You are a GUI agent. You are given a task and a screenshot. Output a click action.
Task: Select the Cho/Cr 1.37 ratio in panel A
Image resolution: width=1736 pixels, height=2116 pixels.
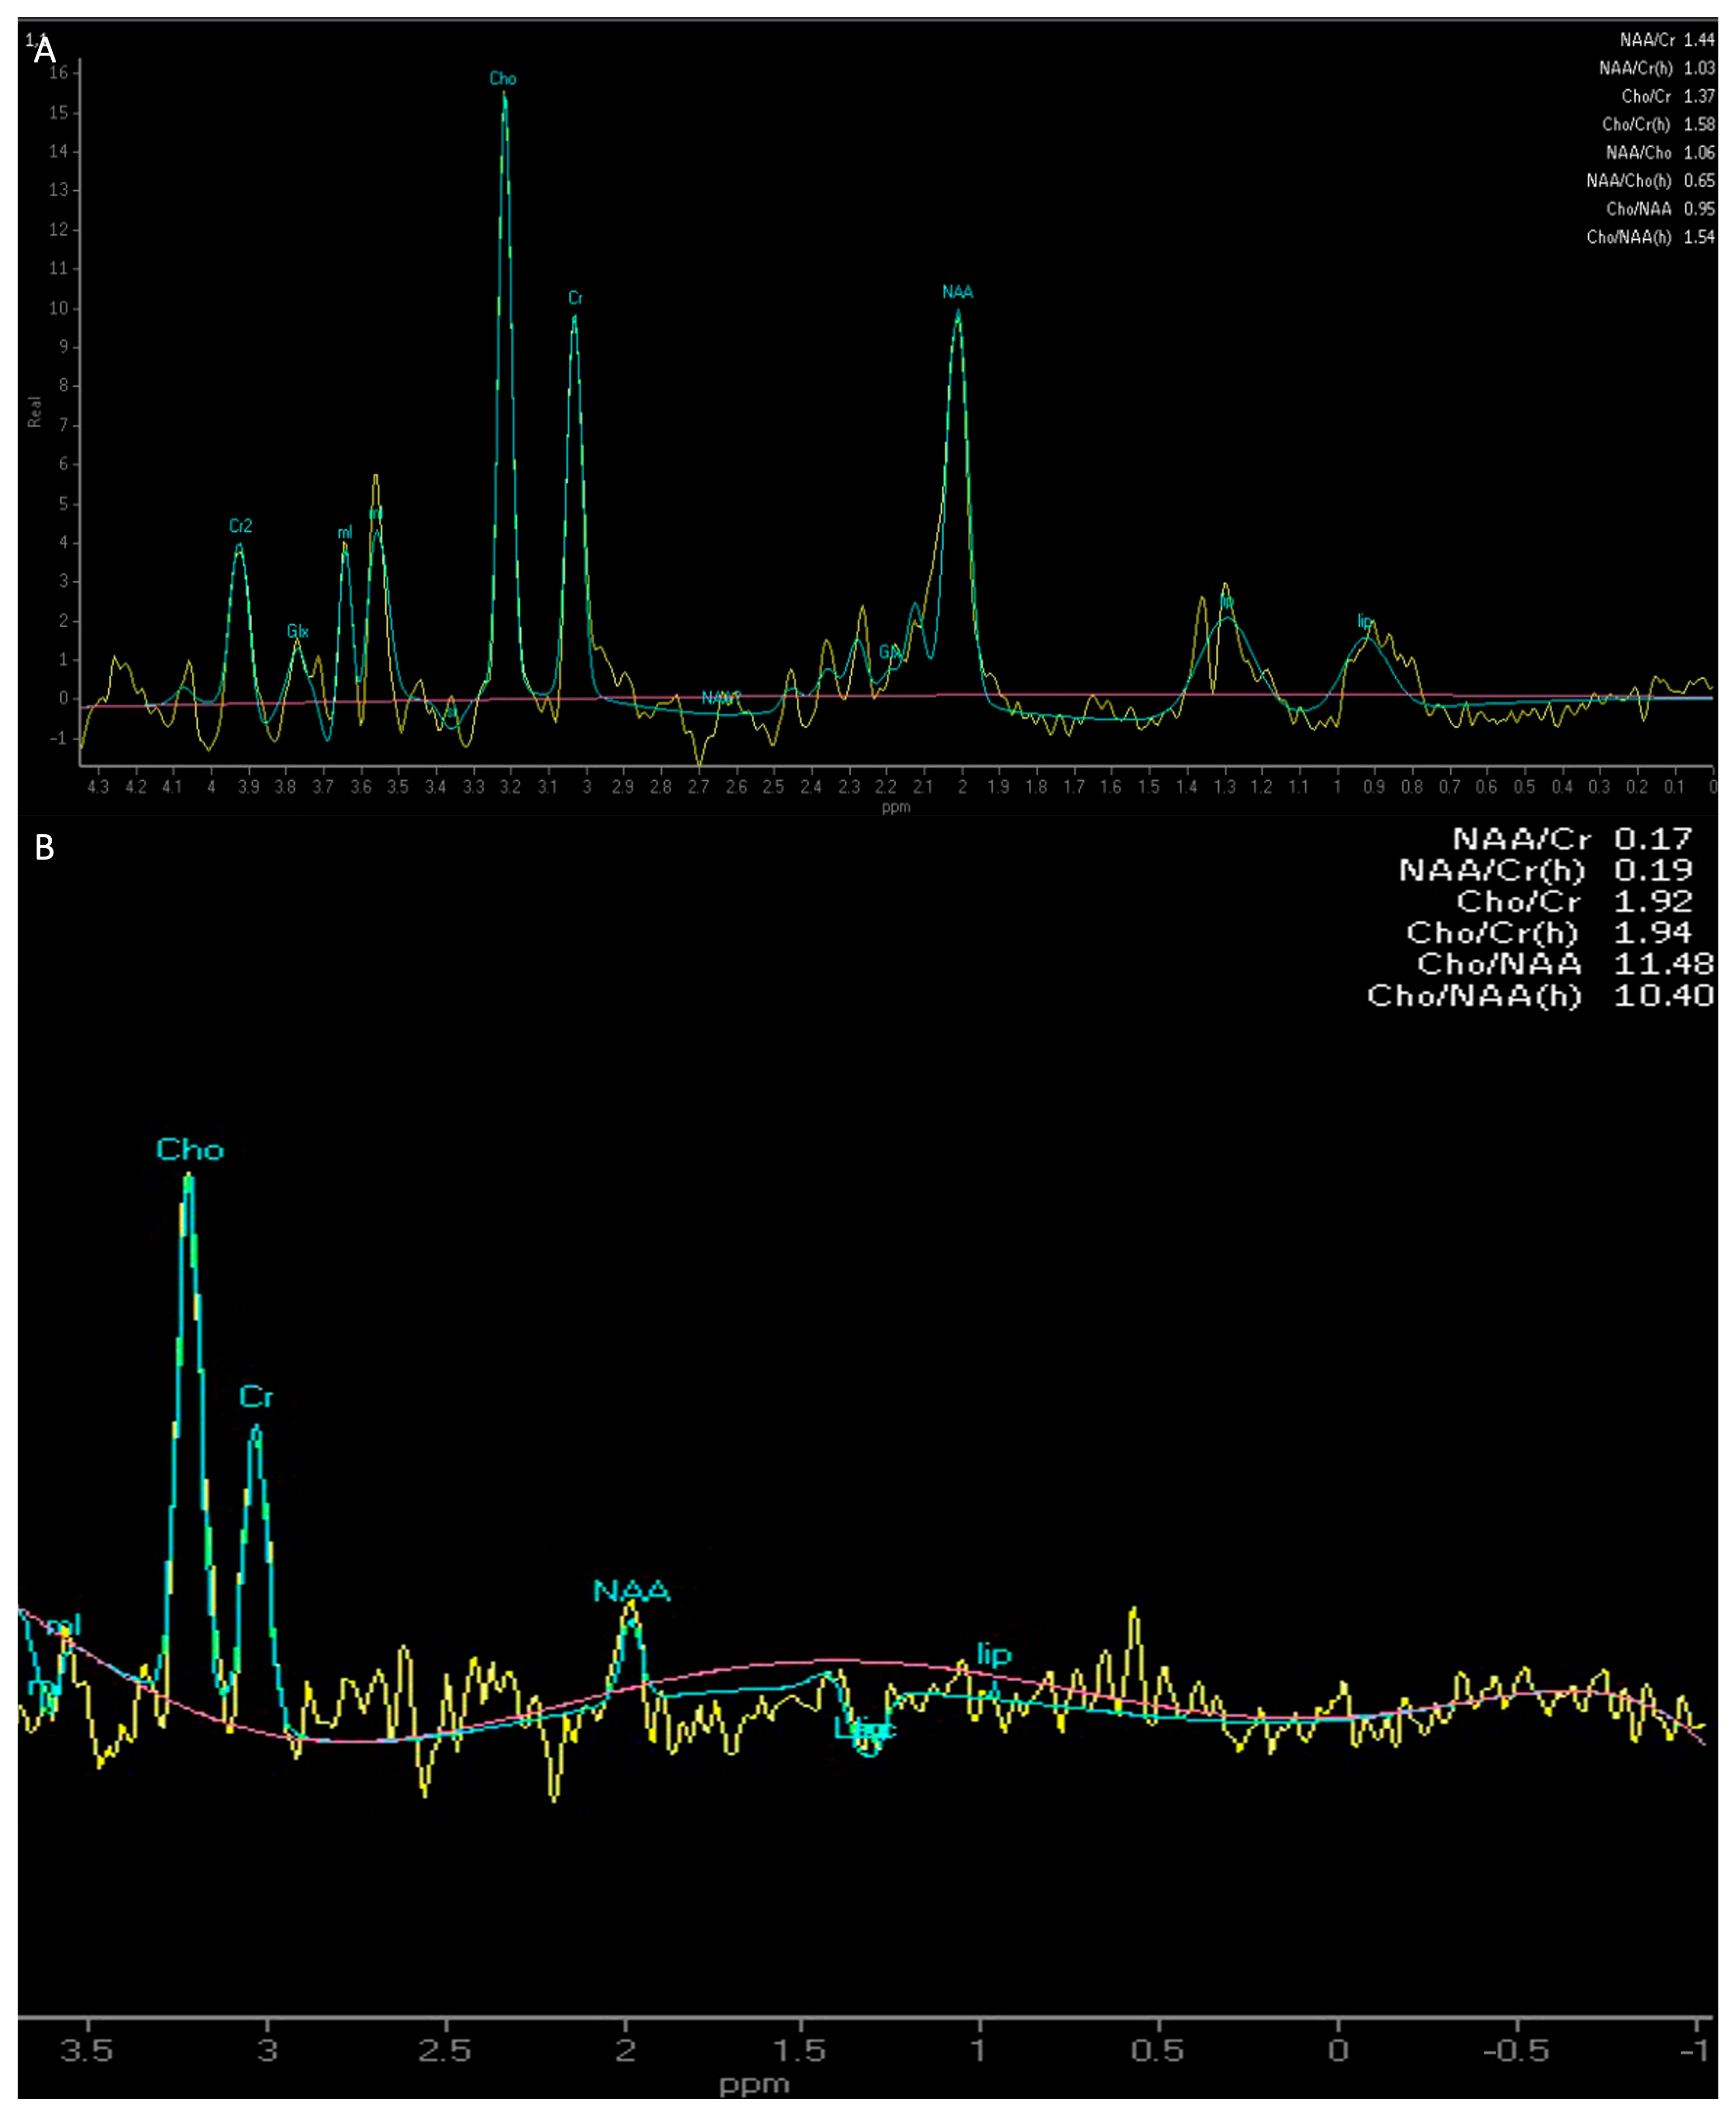click(x=1667, y=96)
